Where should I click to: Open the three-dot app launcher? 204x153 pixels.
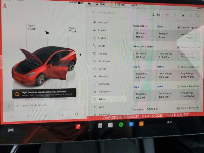(89, 126)
